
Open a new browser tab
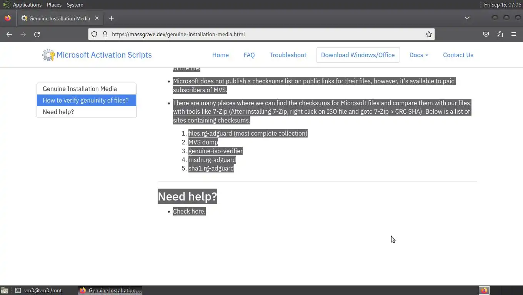[x=111, y=18]
